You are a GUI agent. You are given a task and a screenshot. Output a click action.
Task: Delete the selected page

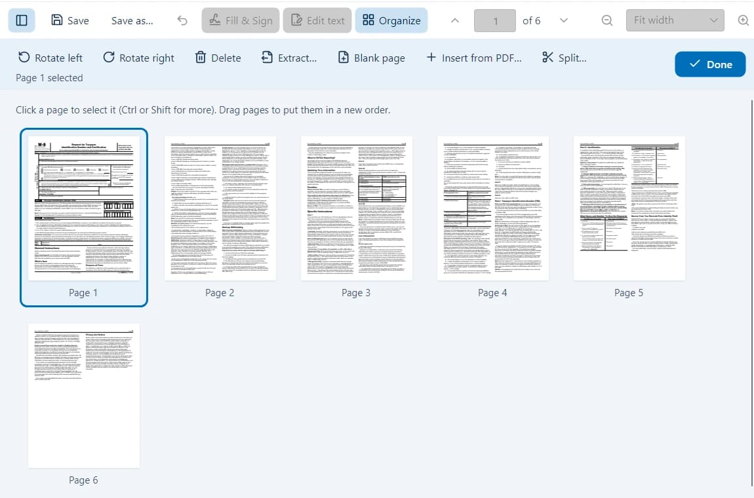(218, 58)
